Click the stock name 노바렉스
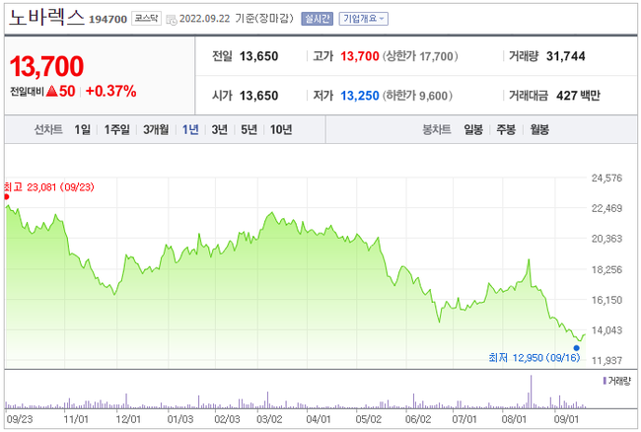 pyautogui.click(x=46, y=18)
